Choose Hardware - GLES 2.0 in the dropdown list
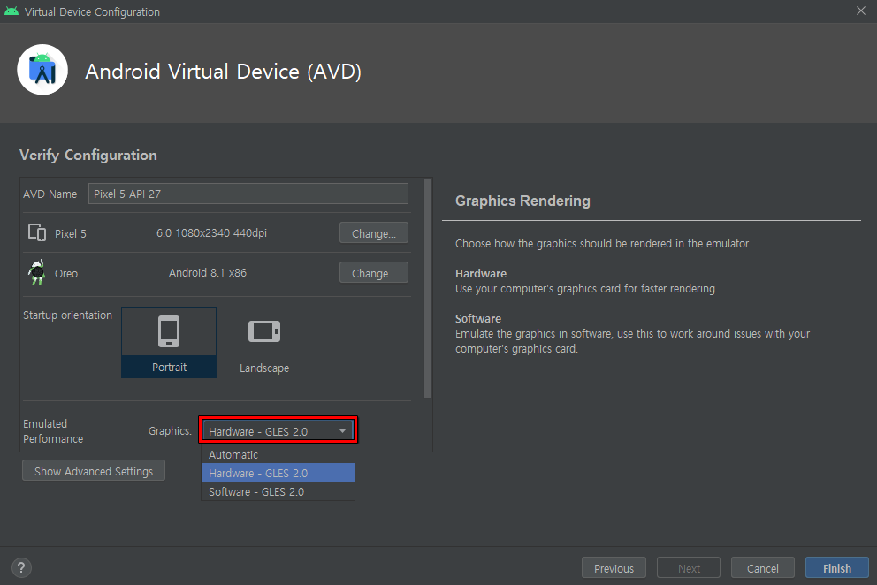Viewport: 877px width, 585px height. click(x=278, y=473)
